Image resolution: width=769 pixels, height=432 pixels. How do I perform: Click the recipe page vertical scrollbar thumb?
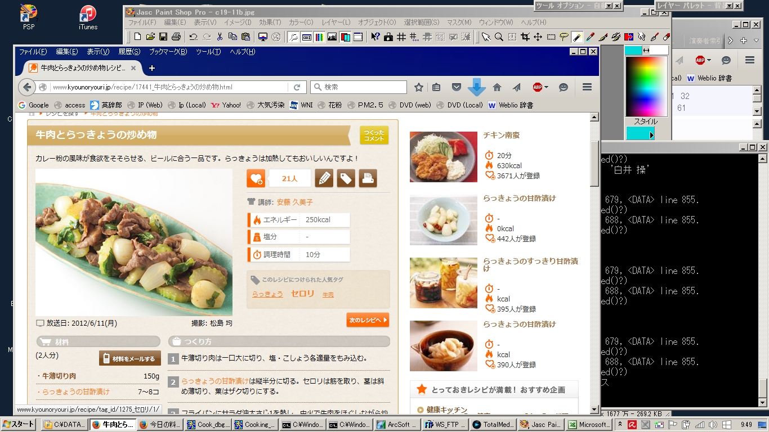pyautogui.click(x=594, y=163)
